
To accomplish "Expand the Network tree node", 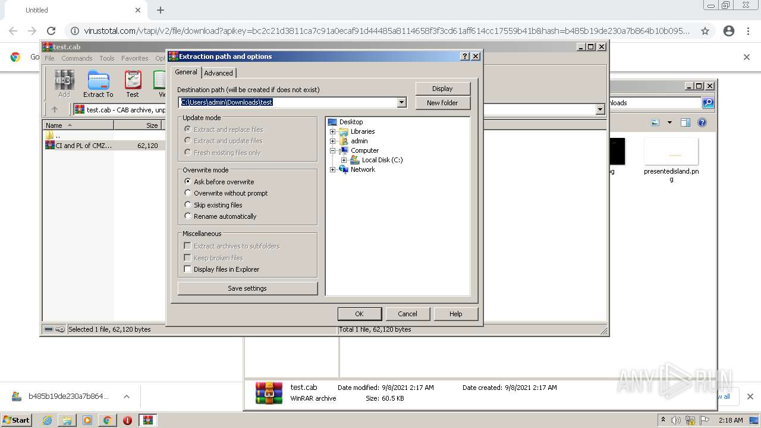I will tap(333, 169).
